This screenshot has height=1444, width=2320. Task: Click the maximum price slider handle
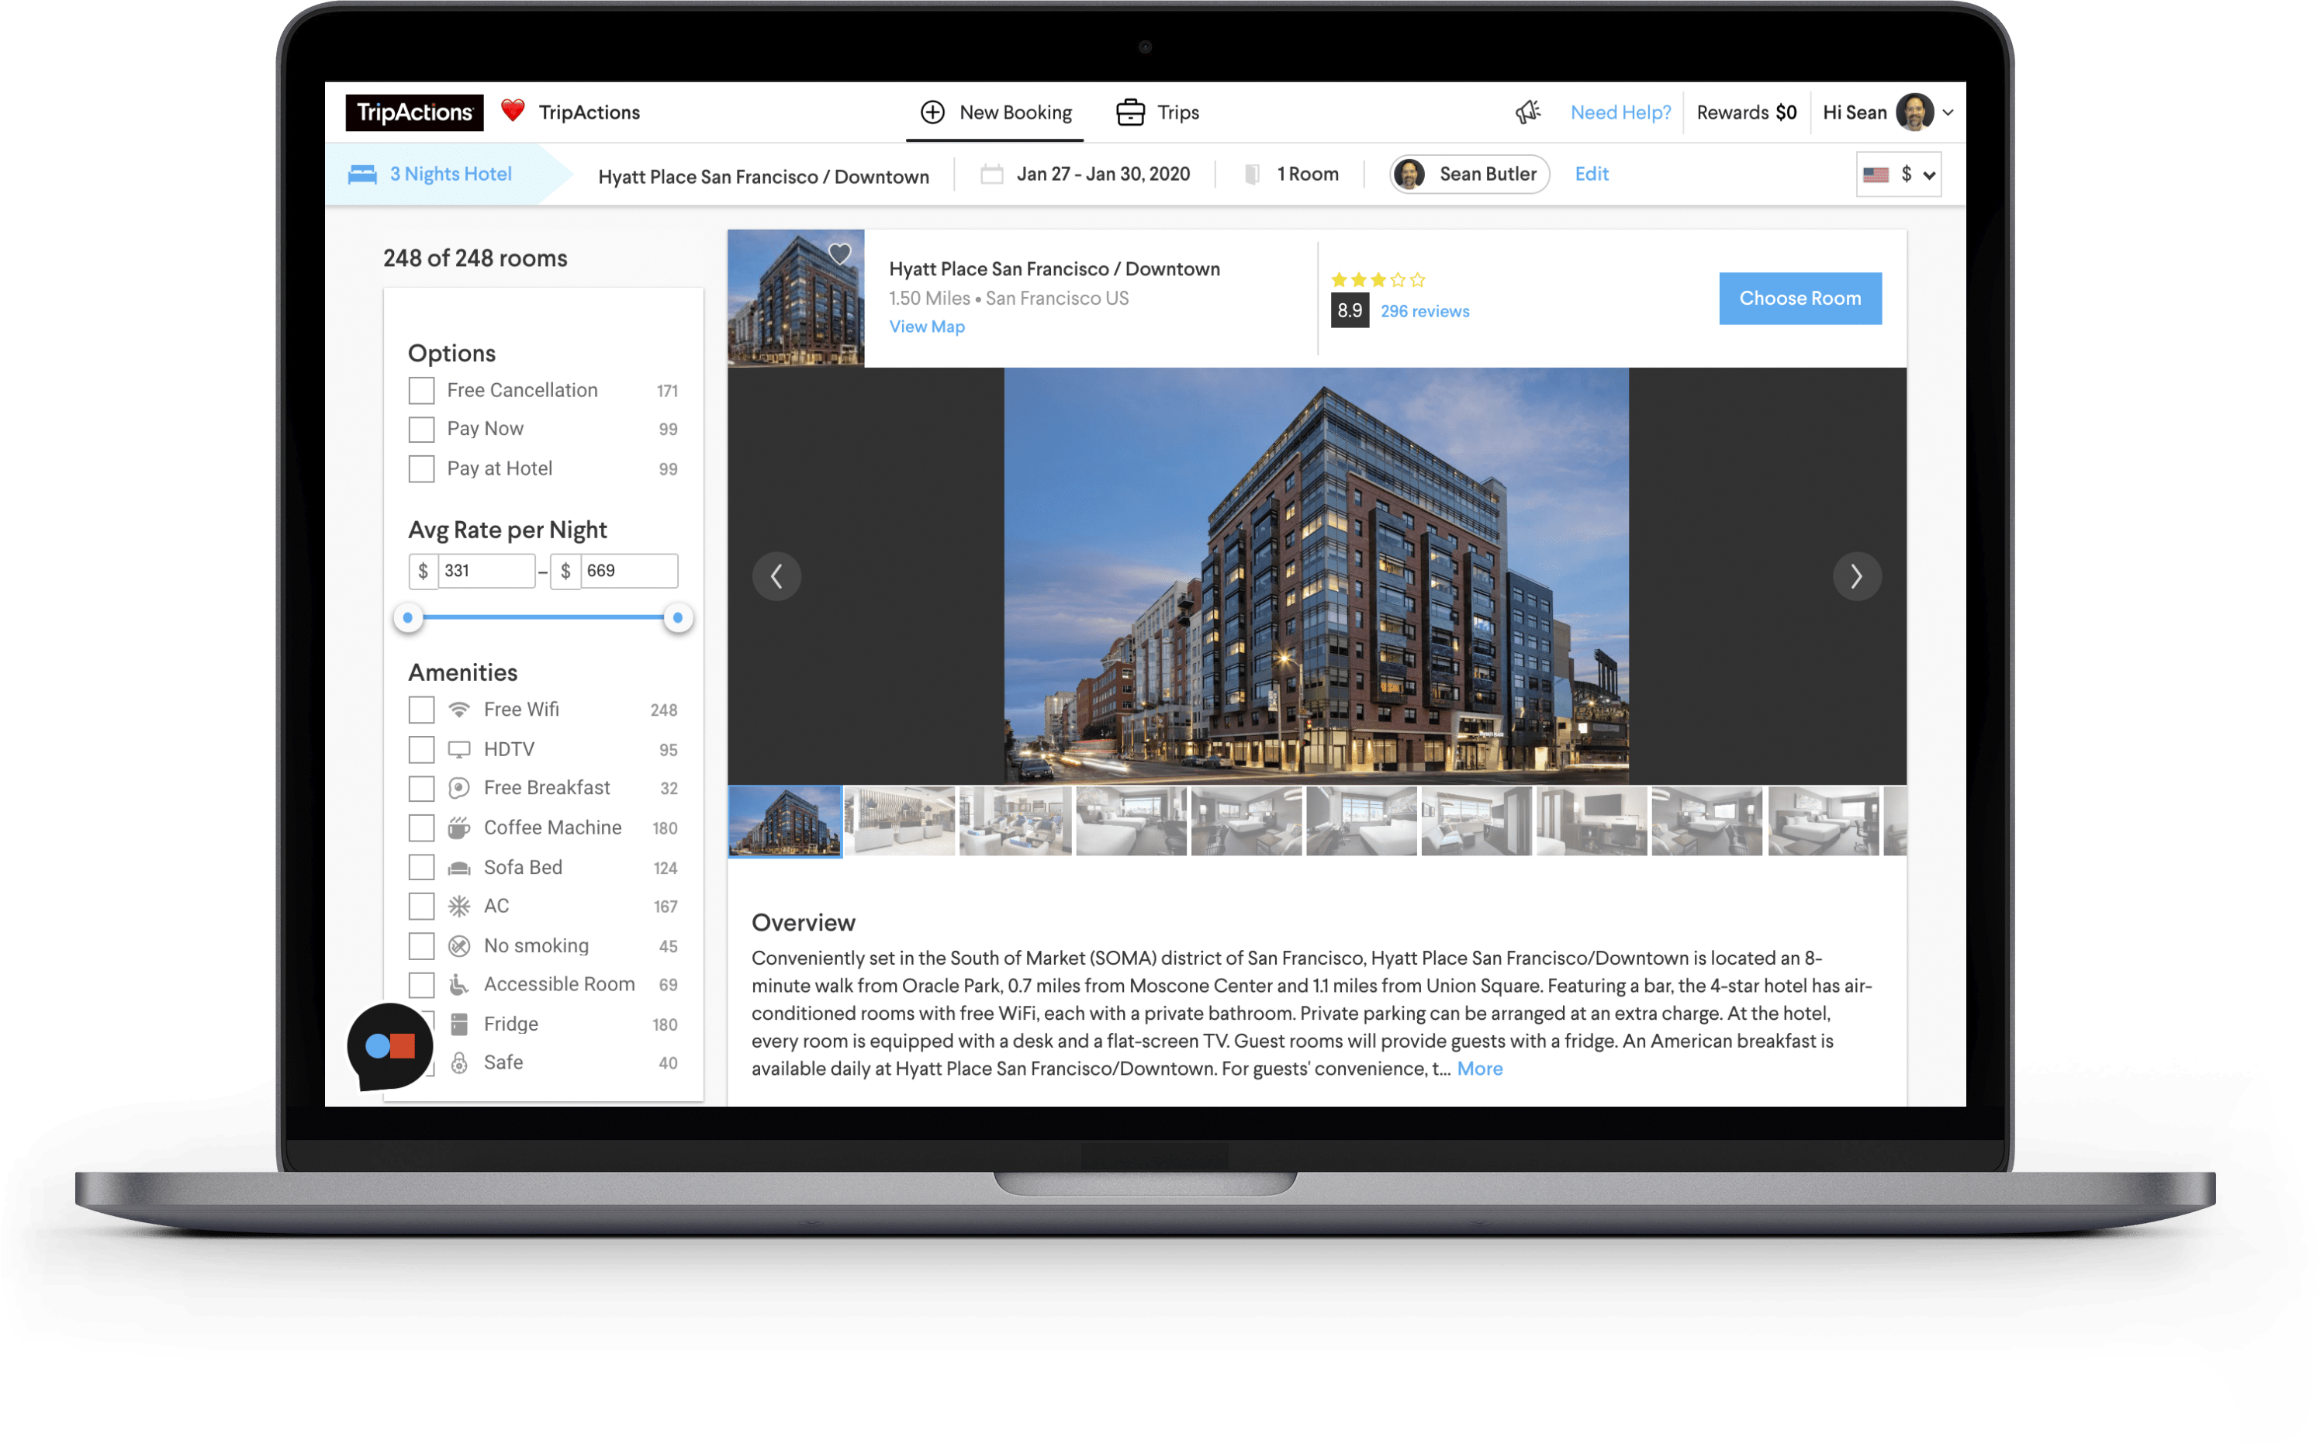(679, 619)
